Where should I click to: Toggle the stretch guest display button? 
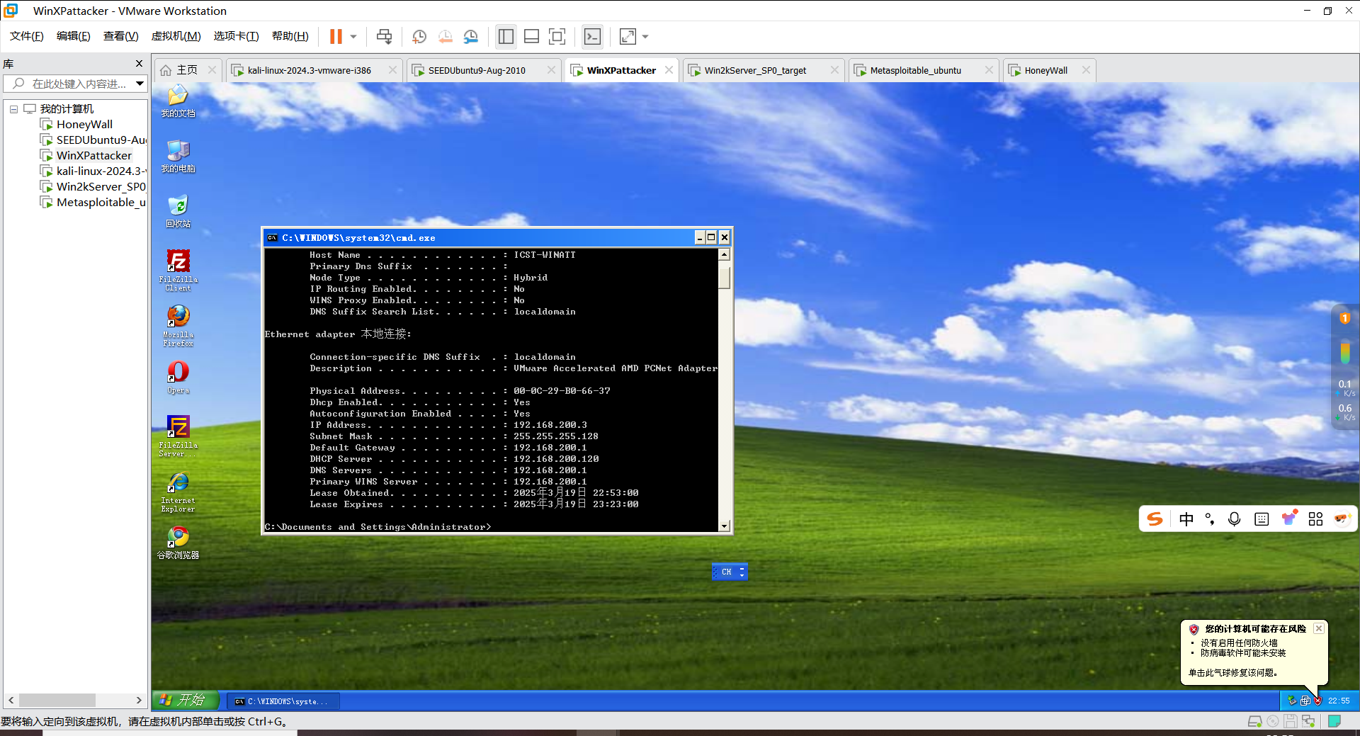tap(628, 37)
